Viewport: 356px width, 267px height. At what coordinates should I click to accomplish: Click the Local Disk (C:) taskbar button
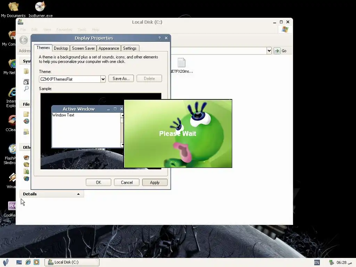72,262
